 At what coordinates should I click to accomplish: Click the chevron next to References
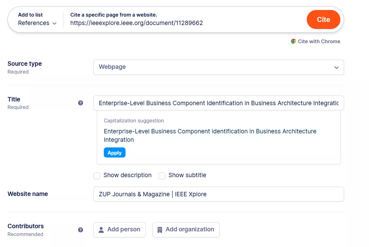click(55, 23)
